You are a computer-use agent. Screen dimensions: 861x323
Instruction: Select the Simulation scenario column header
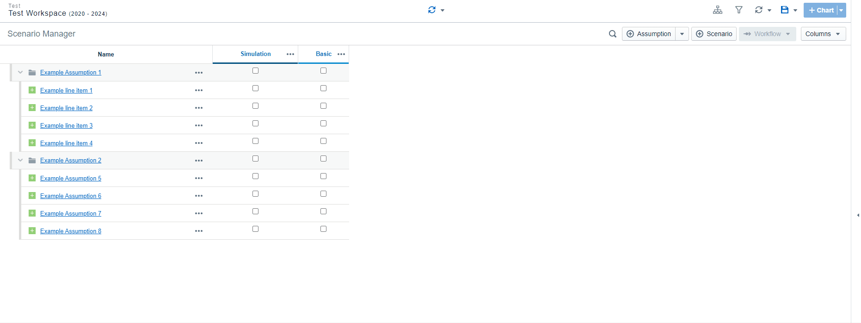point(255,54)
